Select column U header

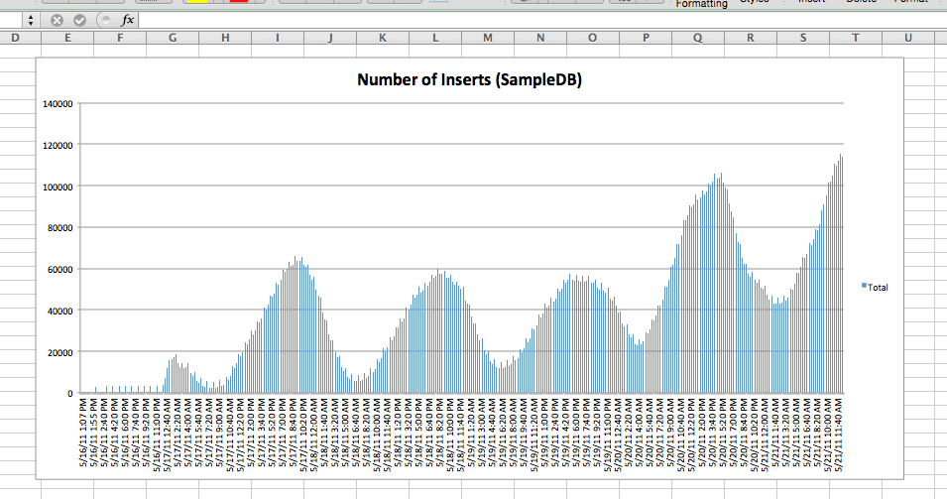click(x=908, y=38)
